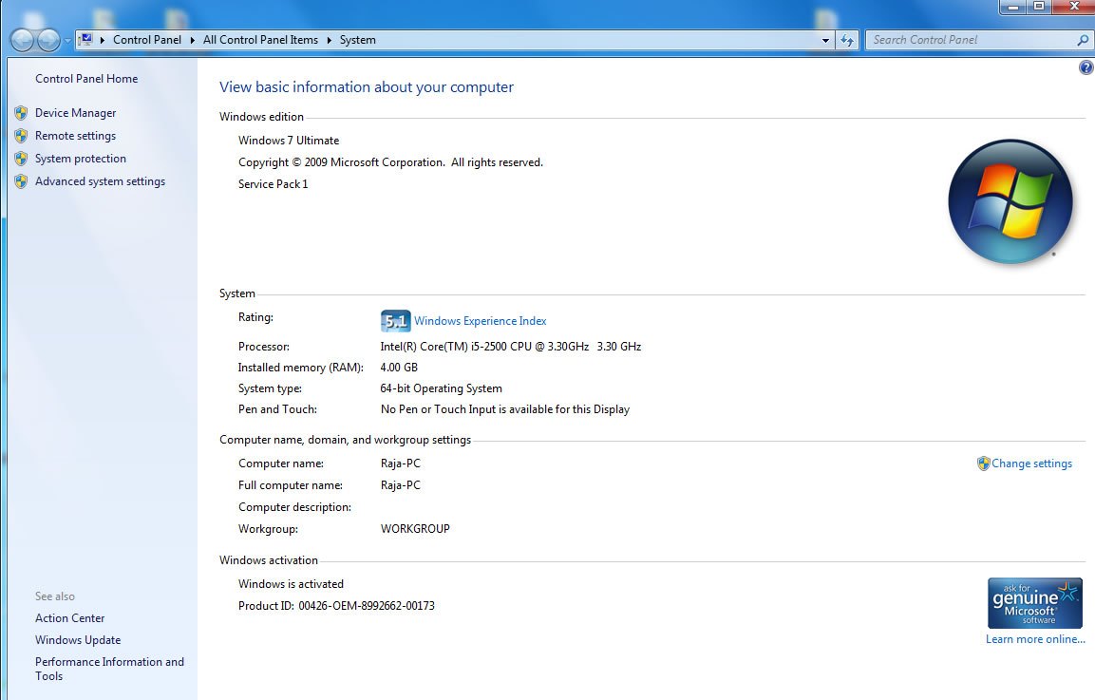
Task: Click Change settings link
Action: (x=1031, y=464)
